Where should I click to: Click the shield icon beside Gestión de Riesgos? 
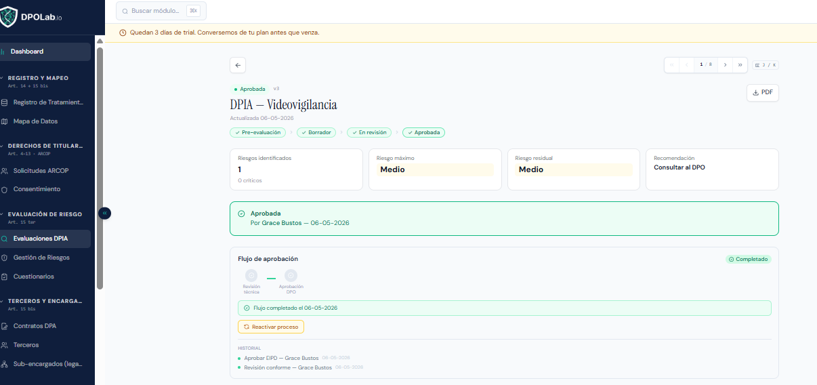5,258
